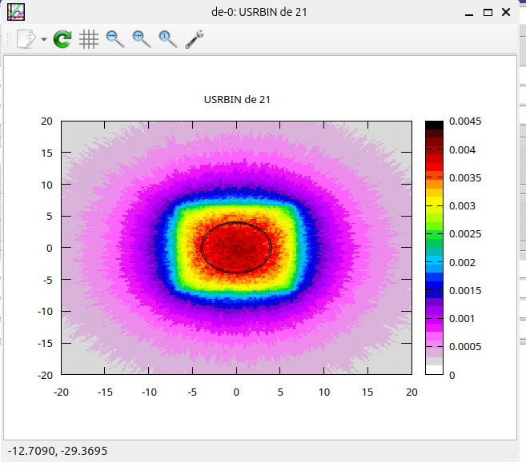526x466 pixels.
Task: Replot using the green refresh icon
Action: click(x=62, y=38)
